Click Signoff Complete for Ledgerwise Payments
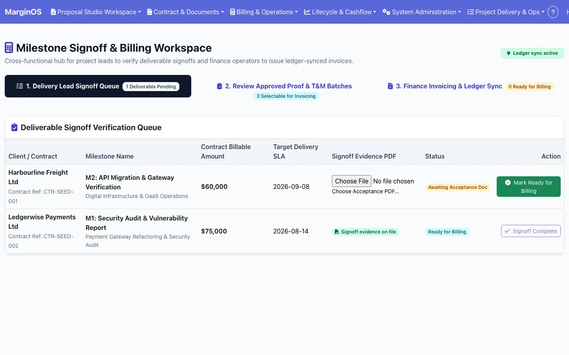The image size is (569, 355). pyautogui.click(x=531, y=231)
